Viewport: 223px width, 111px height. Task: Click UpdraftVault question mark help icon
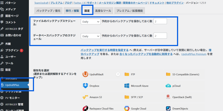coord(118,74)
